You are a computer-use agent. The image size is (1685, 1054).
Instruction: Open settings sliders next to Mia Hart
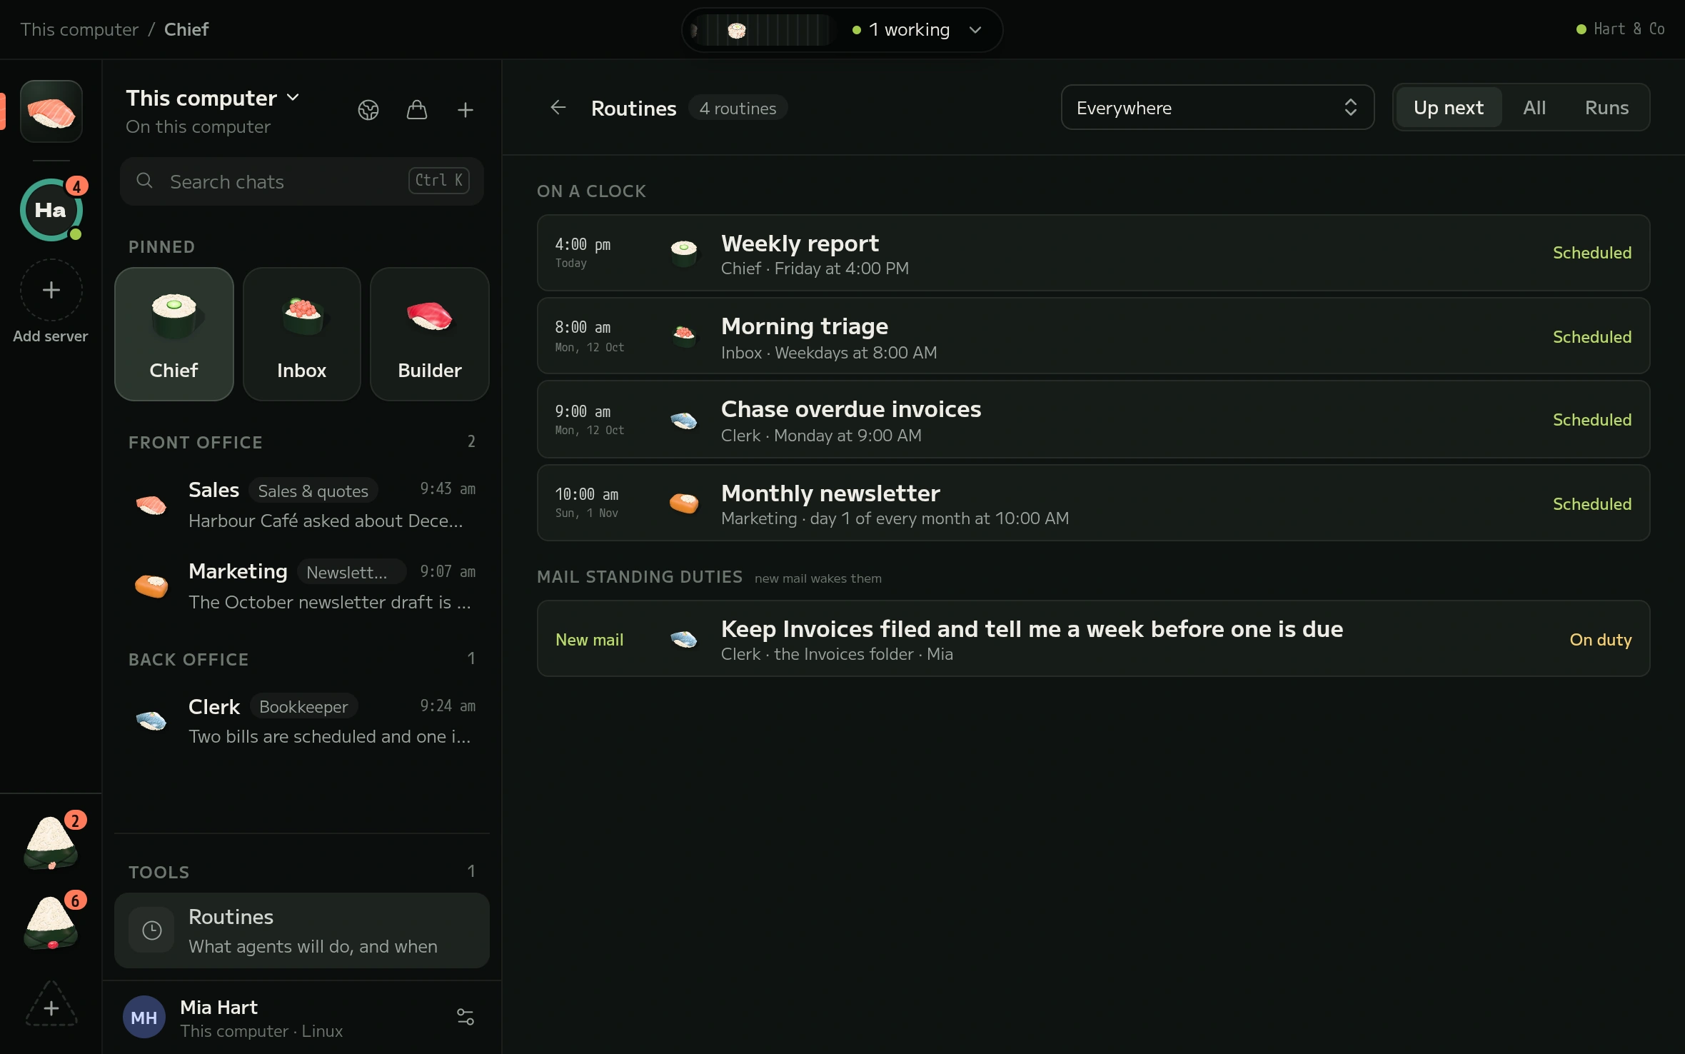466,1017
